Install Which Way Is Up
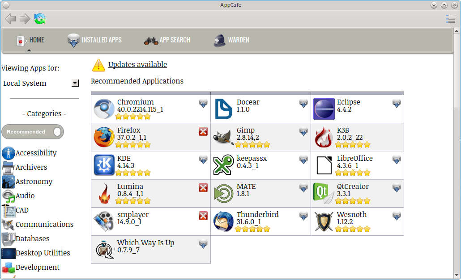Image resolution: width=461 pixels, height=280 pixels. (x=203, y=244)
